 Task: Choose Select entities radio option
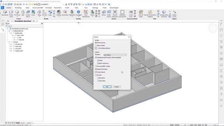tap(96, 45)
